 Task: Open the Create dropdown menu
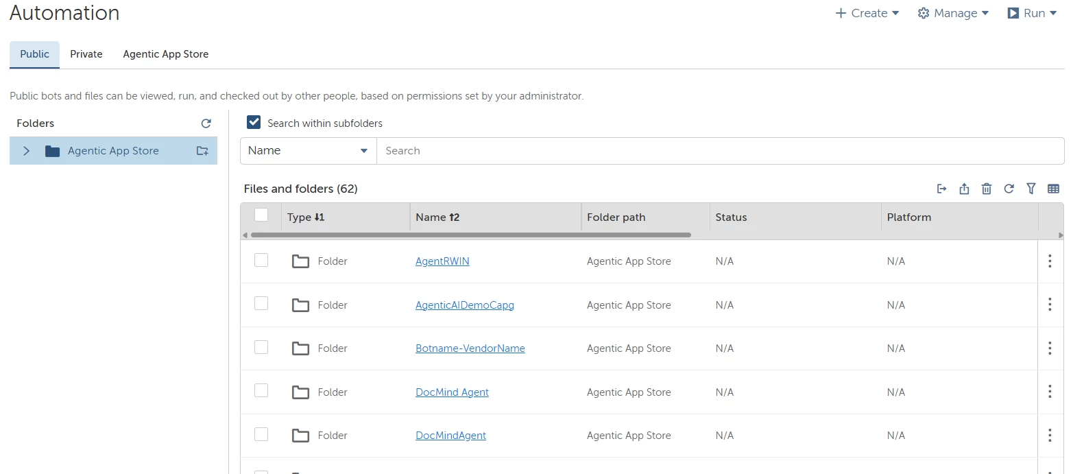click(867, 13)
